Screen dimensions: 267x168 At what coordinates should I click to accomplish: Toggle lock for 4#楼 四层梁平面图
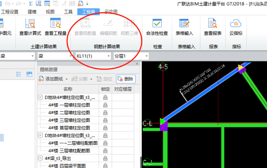tap(105, 166)
